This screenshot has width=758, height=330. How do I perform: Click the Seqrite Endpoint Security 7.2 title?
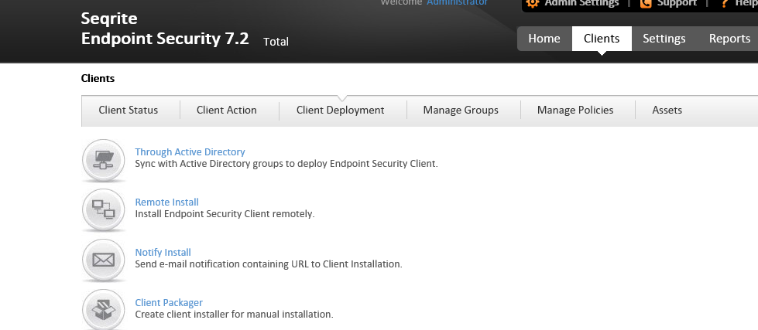165,29
